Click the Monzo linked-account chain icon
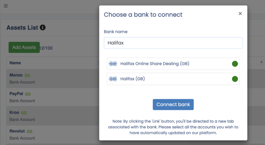Screen dimensions: 265x145 (x=28, y=75)
